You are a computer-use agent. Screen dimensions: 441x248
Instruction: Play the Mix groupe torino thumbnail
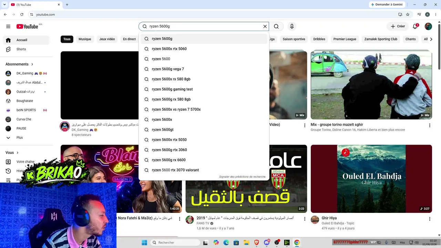tap(371, 85)
